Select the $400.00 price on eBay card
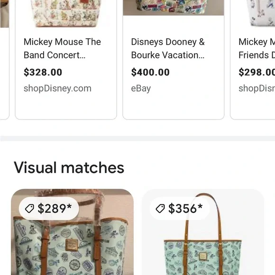Viewport: 275px width, 275px height. coord(150,72)
